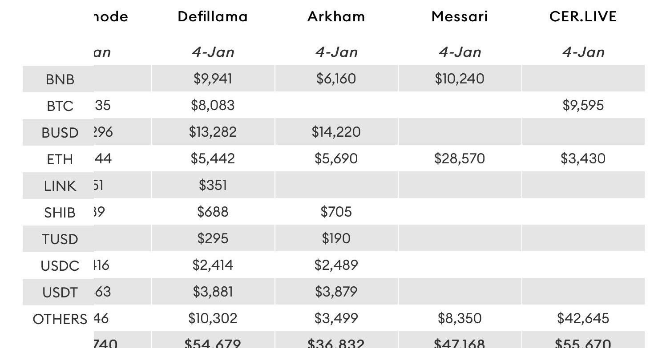Select Arkham's SHIB cell showing $705
This screenshot has width=654, height=348.
(x=336, y=212)
